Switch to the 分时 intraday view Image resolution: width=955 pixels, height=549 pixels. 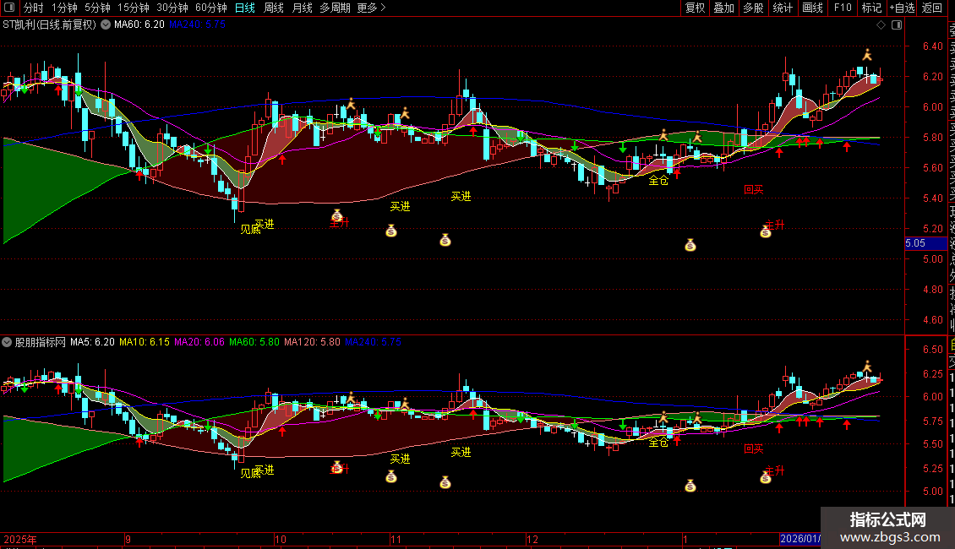coord(34,8)
